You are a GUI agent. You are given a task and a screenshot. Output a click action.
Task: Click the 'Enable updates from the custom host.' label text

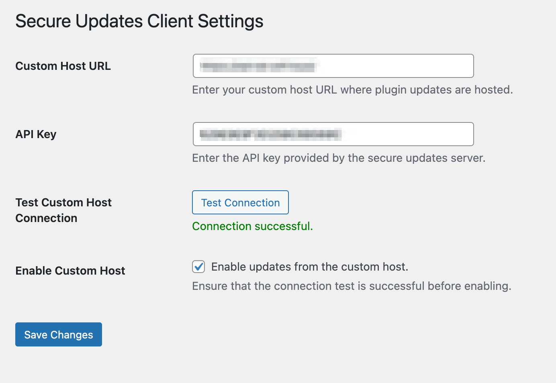[309, 267]
